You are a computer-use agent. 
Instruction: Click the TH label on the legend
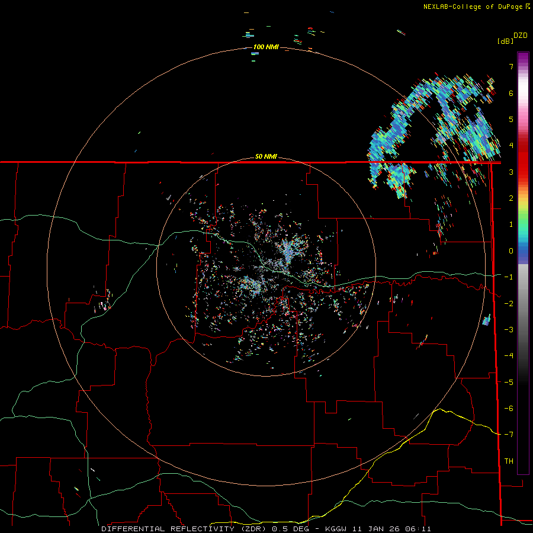(509, 461)
